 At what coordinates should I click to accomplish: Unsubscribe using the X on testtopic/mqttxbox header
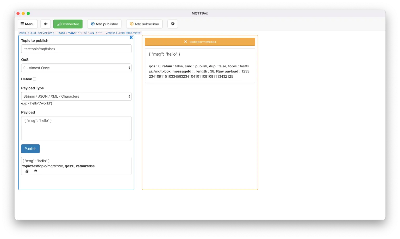point(185,41)
